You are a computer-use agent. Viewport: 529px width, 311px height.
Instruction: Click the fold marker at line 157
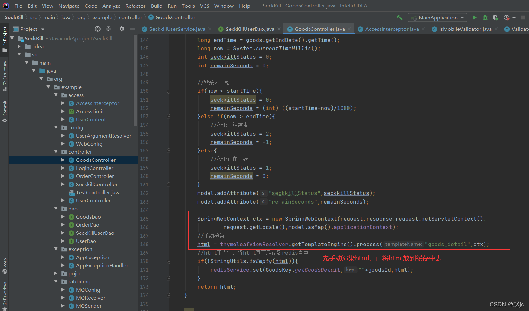[x=169, y=150]
